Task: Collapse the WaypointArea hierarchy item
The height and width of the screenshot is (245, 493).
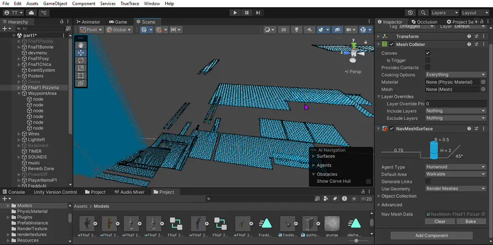Action: point(19,93)
